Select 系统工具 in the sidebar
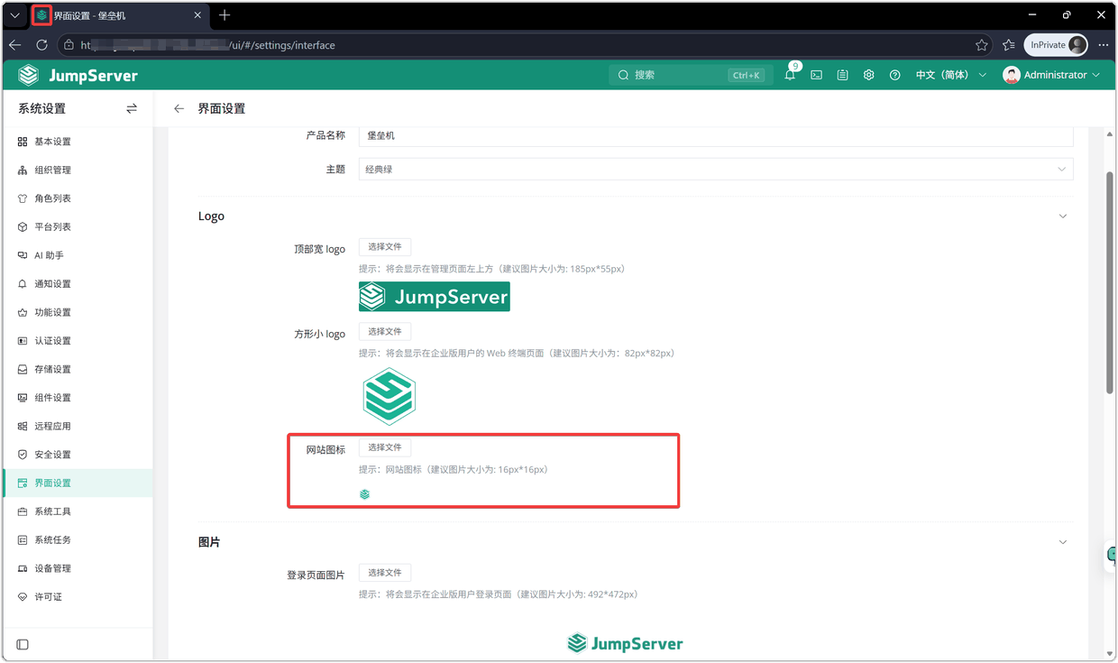The image size is (1118, 663). pyautogui.click(x=78, y=511)
